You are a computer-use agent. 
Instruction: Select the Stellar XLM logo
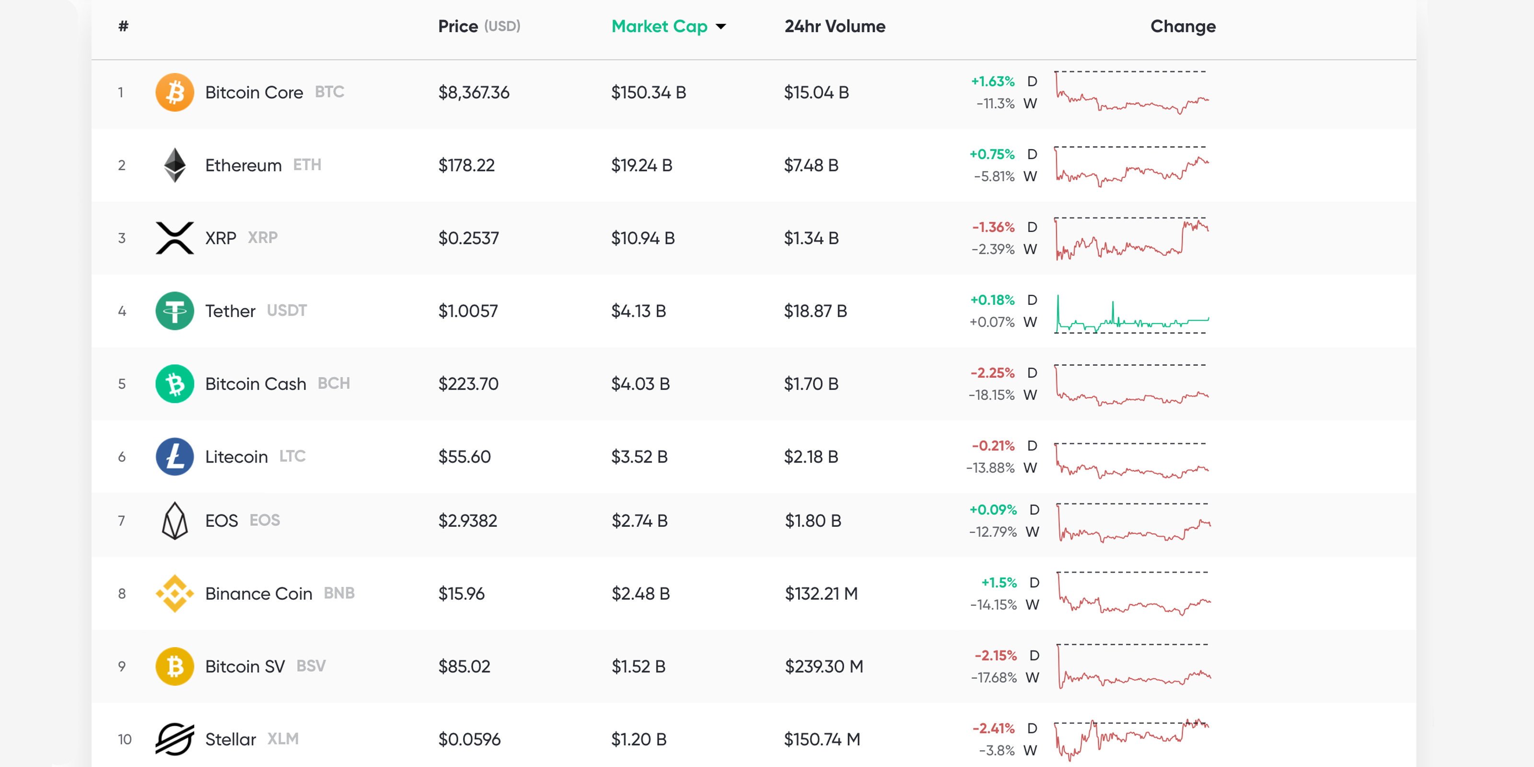[174, 739]
